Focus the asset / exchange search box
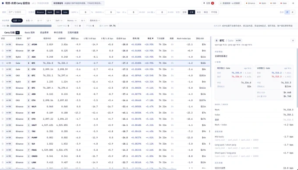Image resolution: width=298 pixels, height=170 pixels. coord(17,12)
